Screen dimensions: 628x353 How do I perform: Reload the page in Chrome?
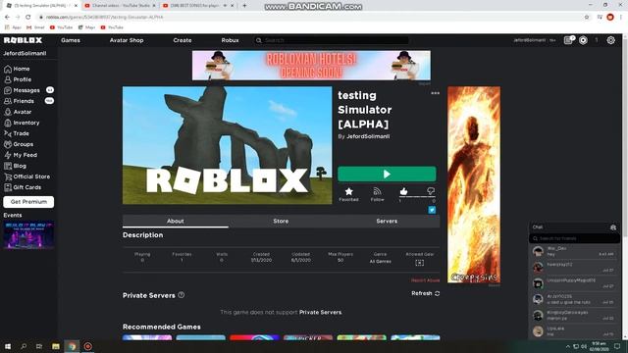click(x=28, y=18)
